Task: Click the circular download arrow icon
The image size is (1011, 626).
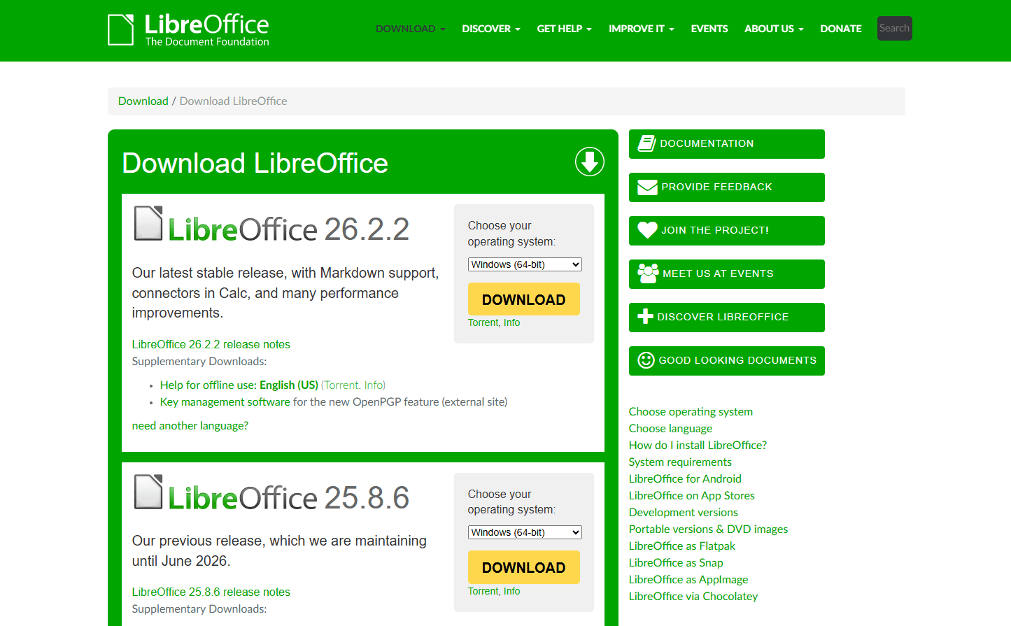Action: [x=589, y=162]
